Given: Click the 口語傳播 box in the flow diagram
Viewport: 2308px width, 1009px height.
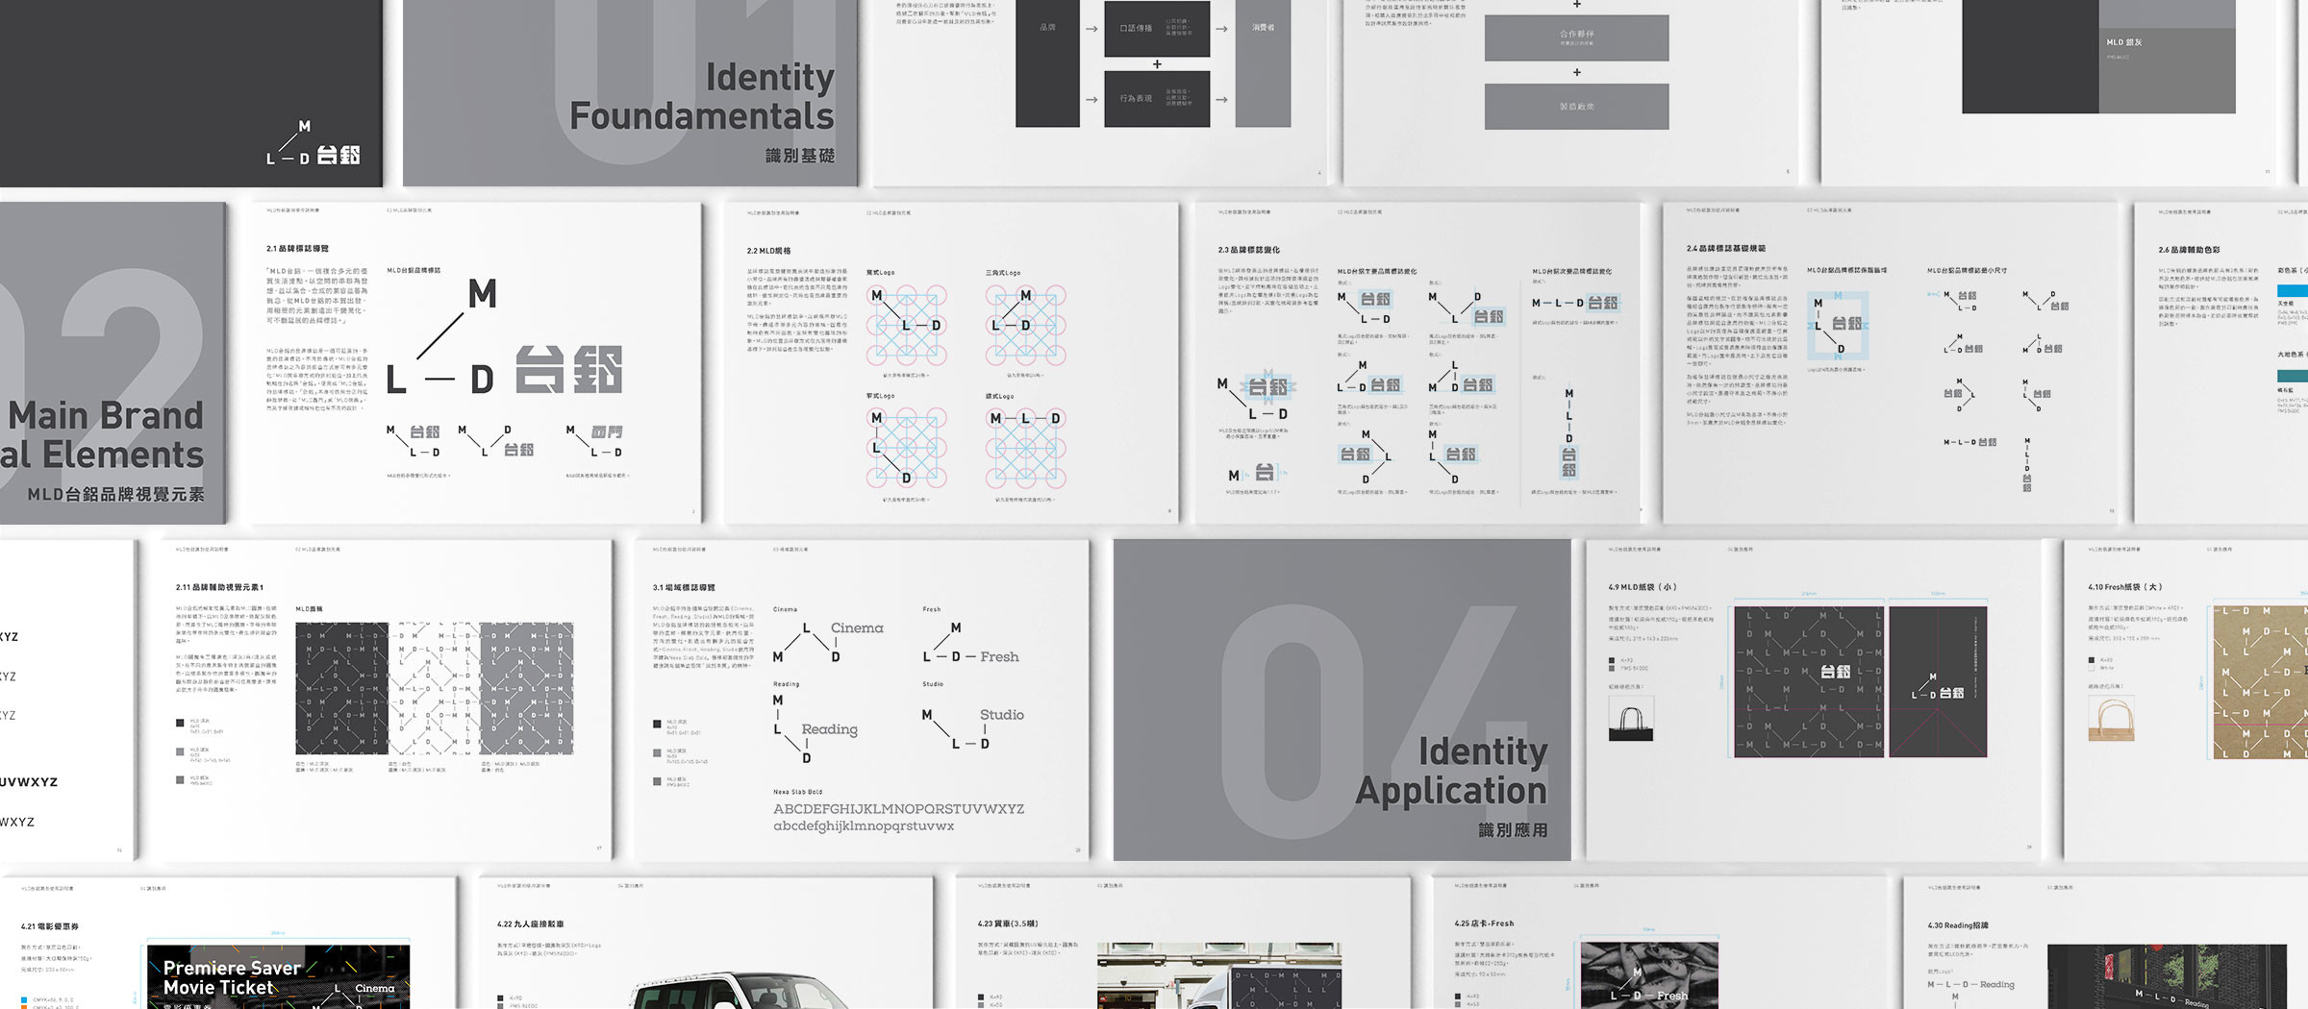Looking at the screenshot, I should click(x=1157, y=29).
